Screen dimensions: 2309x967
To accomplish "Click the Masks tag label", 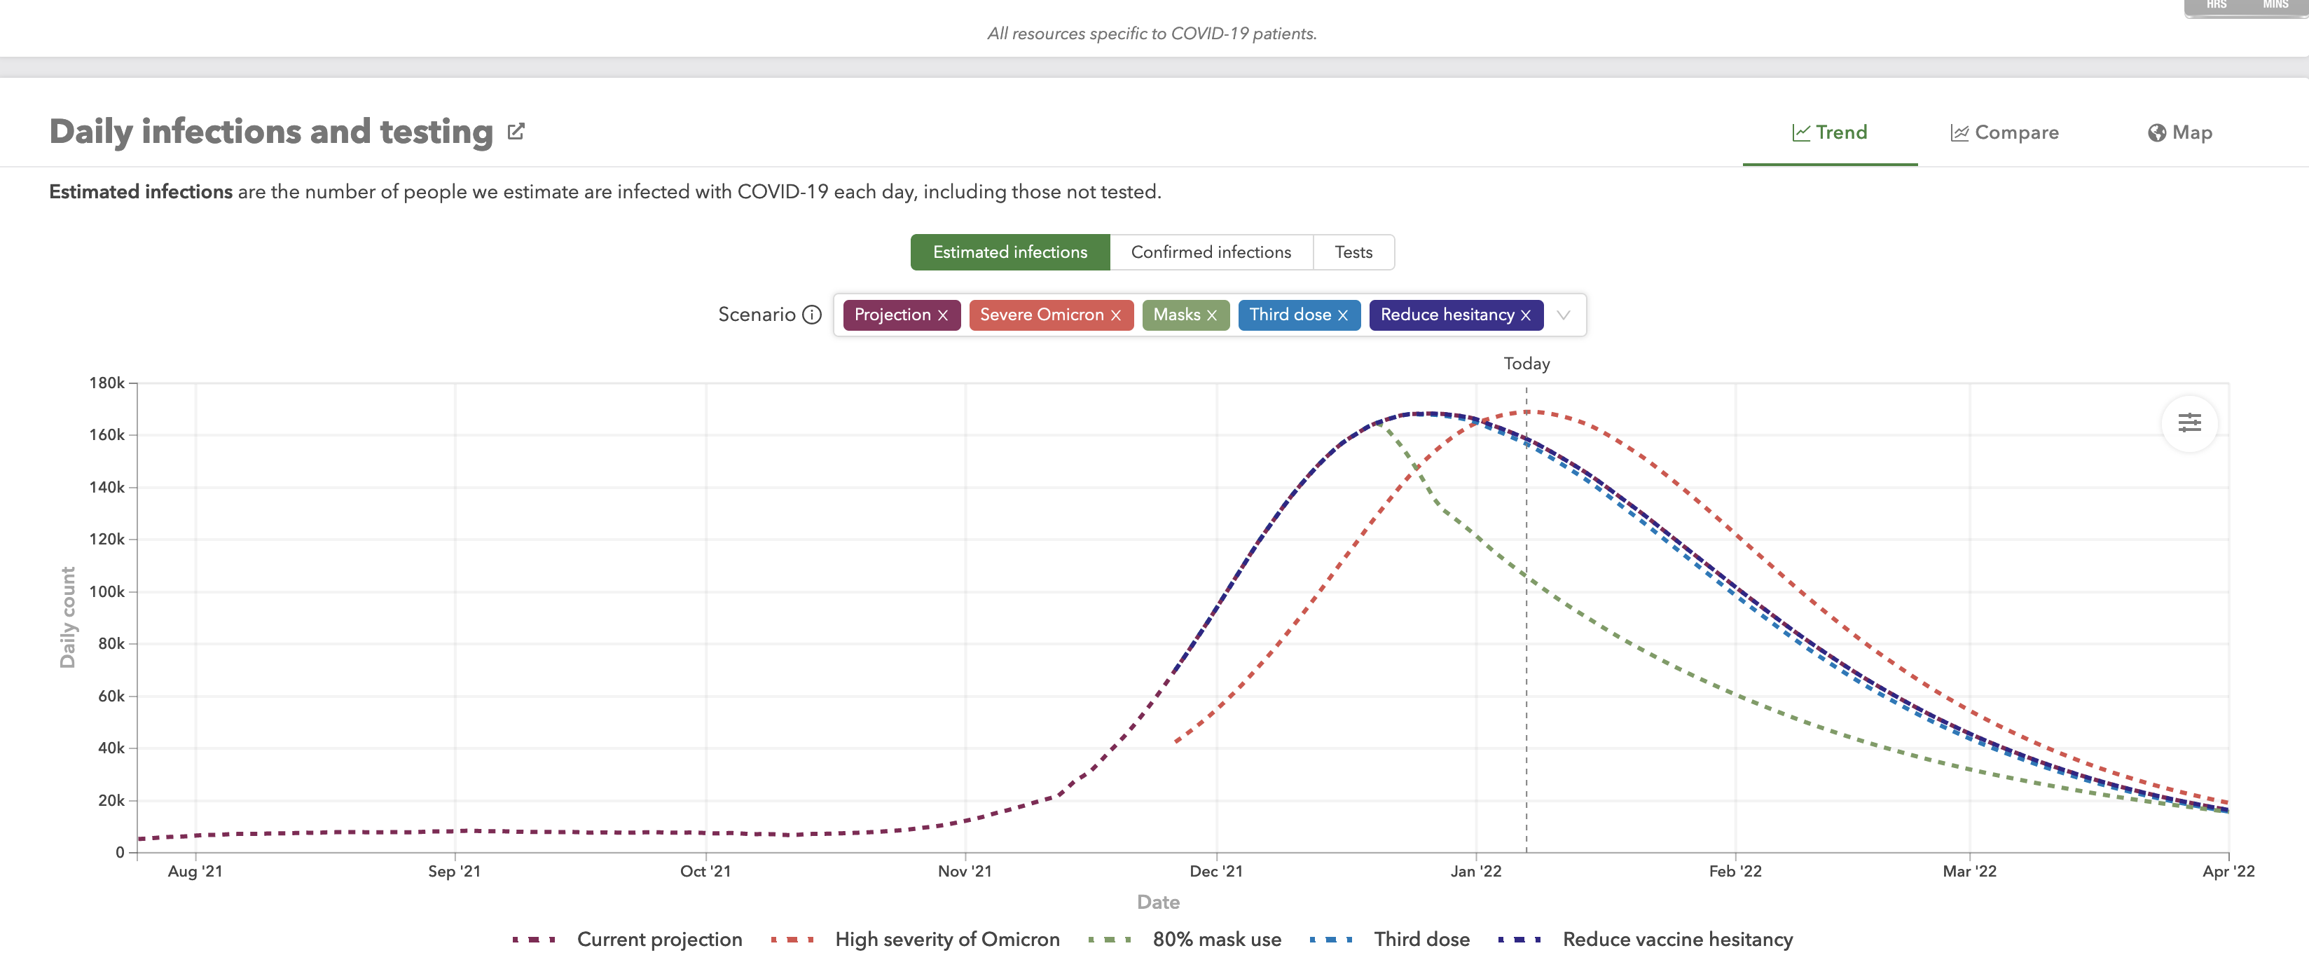I will point(1176,315).
